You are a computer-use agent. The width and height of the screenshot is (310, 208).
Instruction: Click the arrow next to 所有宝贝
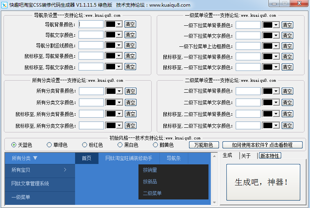65,170
